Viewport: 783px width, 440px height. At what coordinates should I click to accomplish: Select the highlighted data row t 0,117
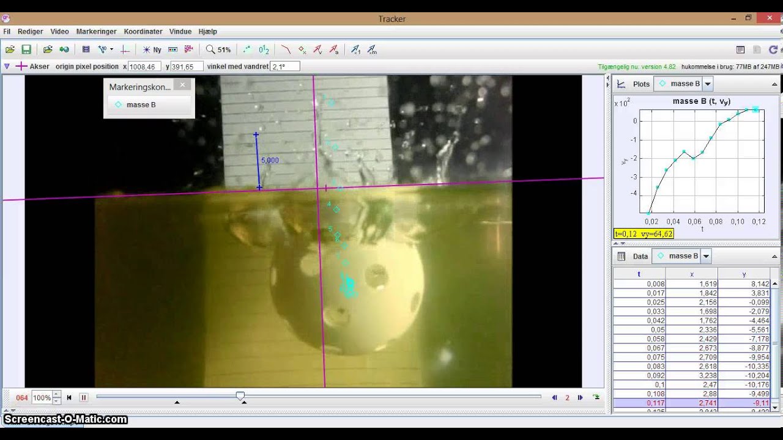pos(692,403)
